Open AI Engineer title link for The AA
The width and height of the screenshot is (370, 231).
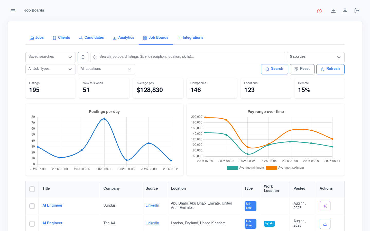52,223
